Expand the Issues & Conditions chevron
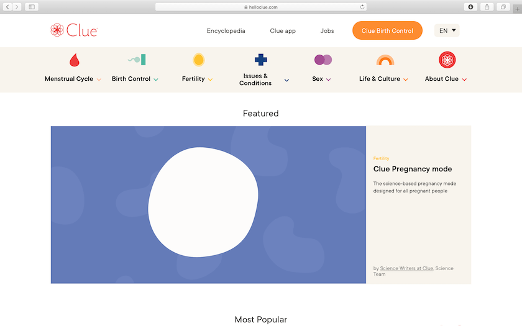This screenshot has height=326, width=522. coord(286,80)
